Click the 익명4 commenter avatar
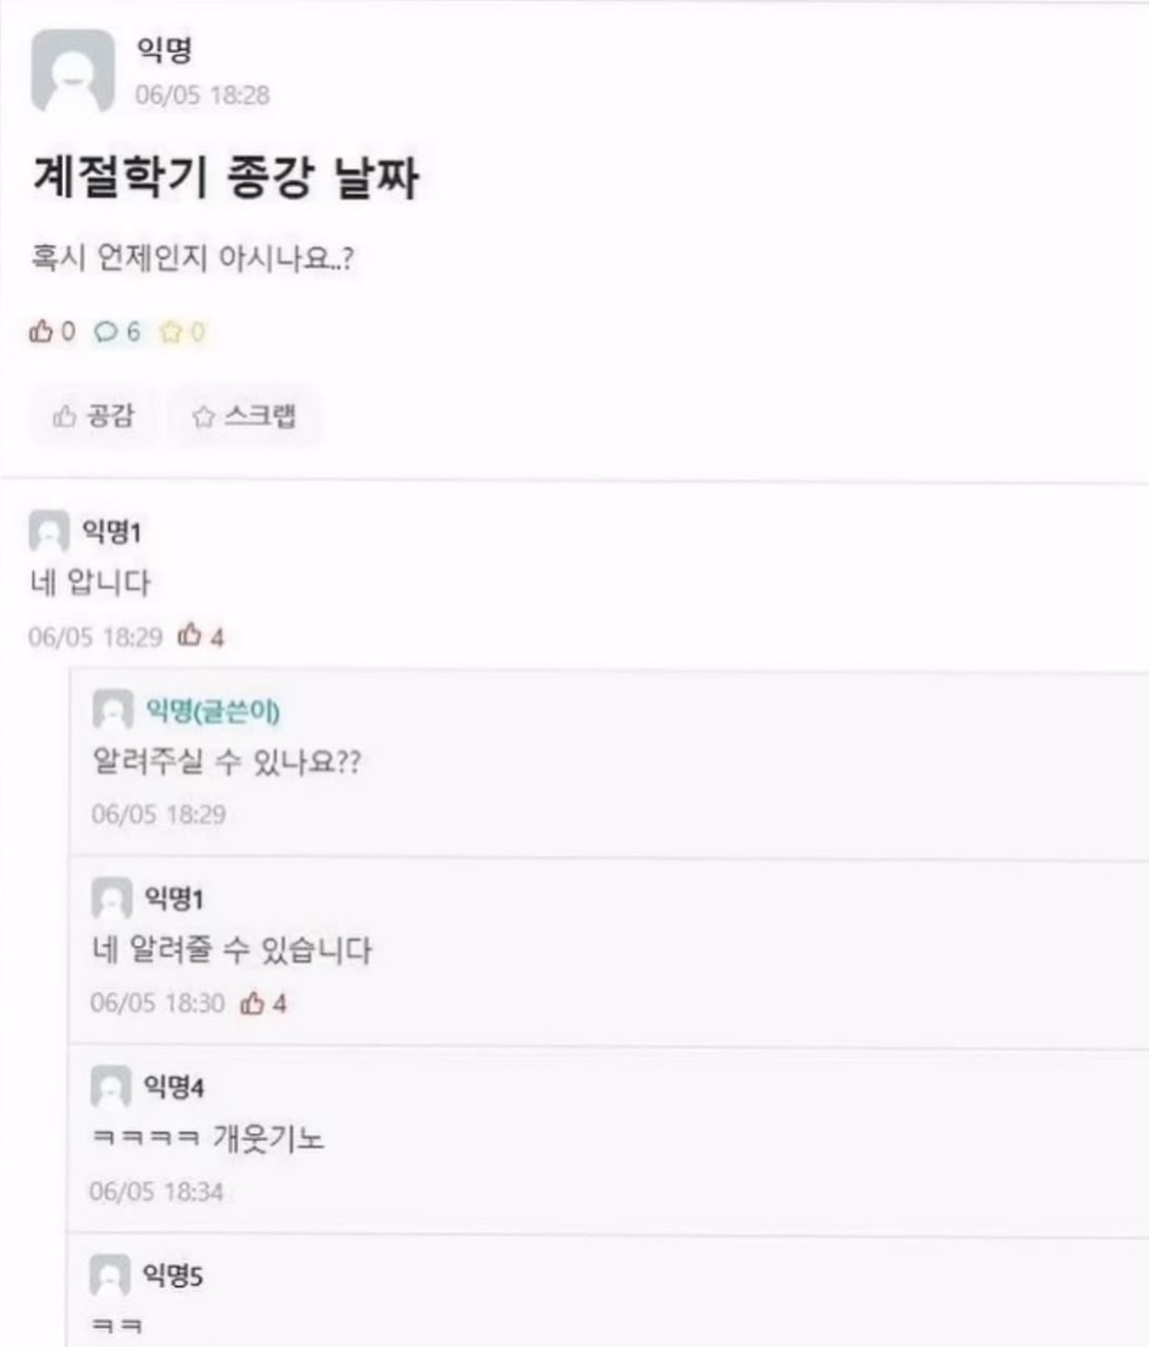 pyautogui.click(x=111, y=1087)
